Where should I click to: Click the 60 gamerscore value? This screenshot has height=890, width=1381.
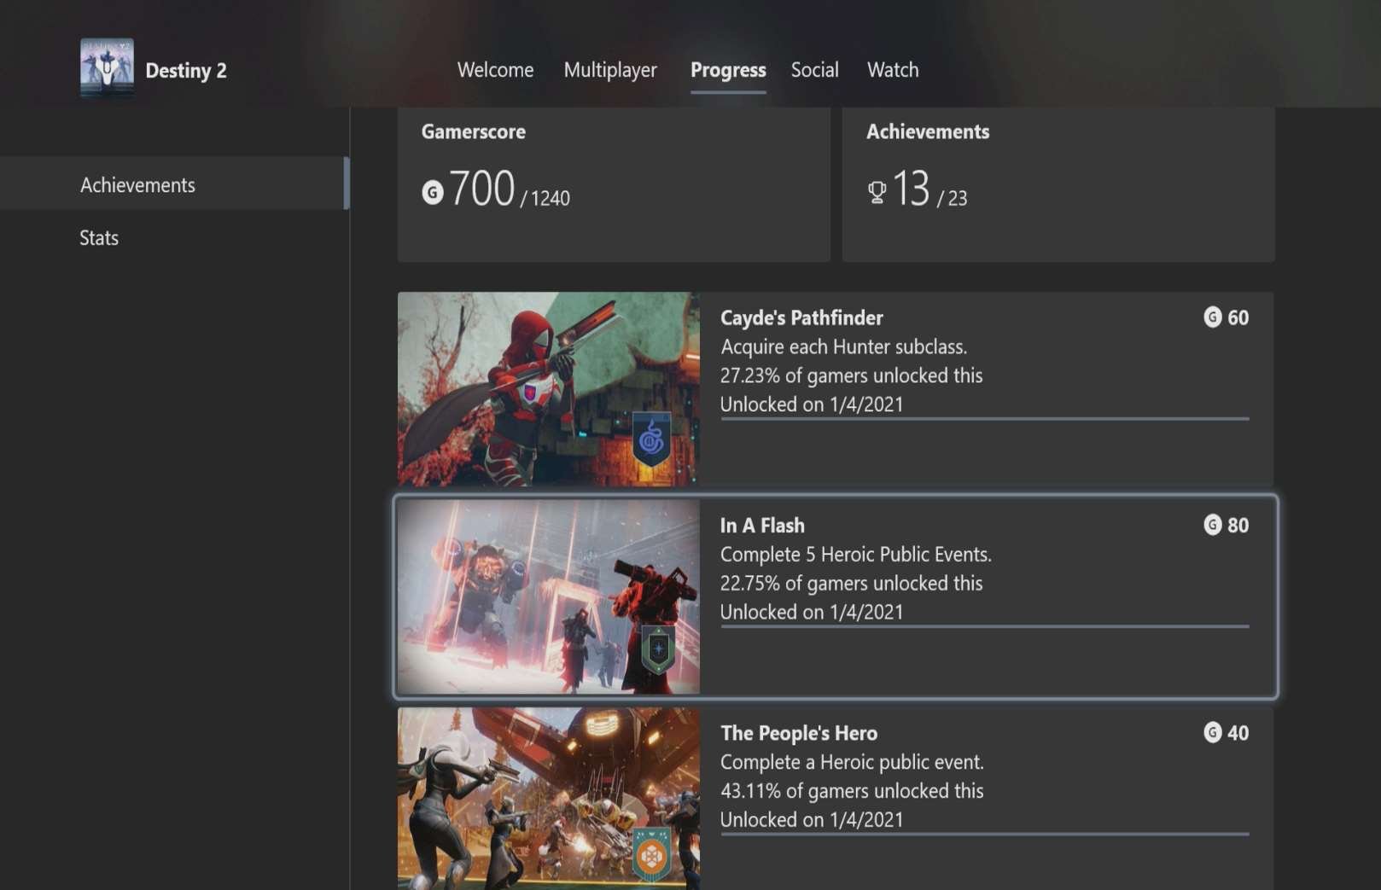1238,317
